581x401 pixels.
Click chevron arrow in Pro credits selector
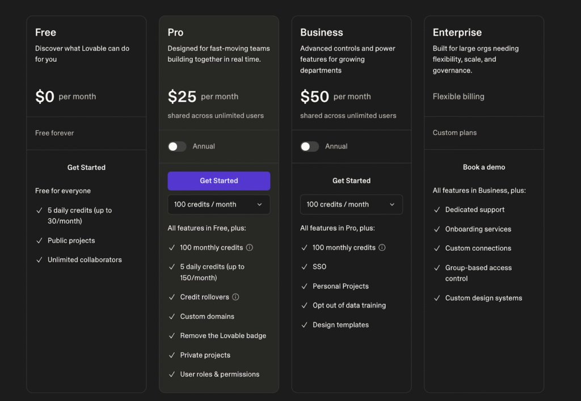click(x=260, y=205)
